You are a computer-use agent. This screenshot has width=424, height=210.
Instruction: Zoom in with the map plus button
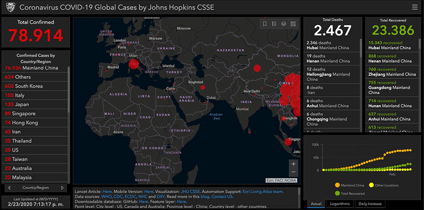click(294, 164)
